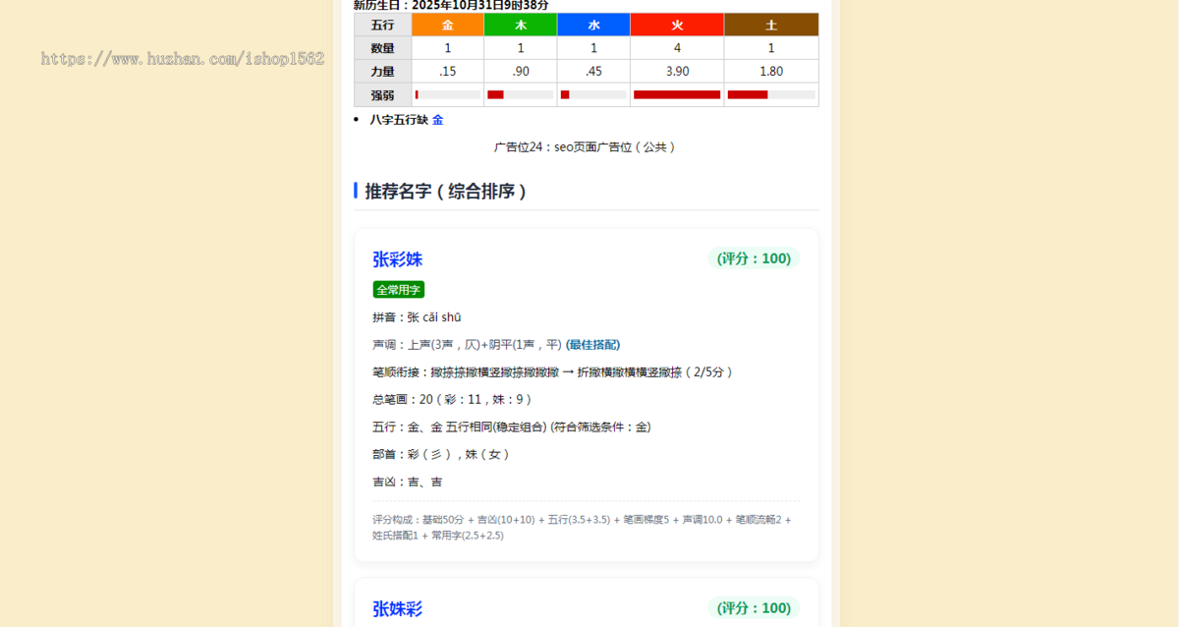Click the 新历生日 date line
The width and height of the screenshot is (1179, 627).
pos(451,5)
